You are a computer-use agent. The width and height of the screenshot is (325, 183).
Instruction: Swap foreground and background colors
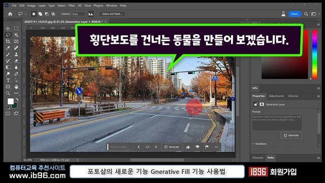tap(17, 100)
